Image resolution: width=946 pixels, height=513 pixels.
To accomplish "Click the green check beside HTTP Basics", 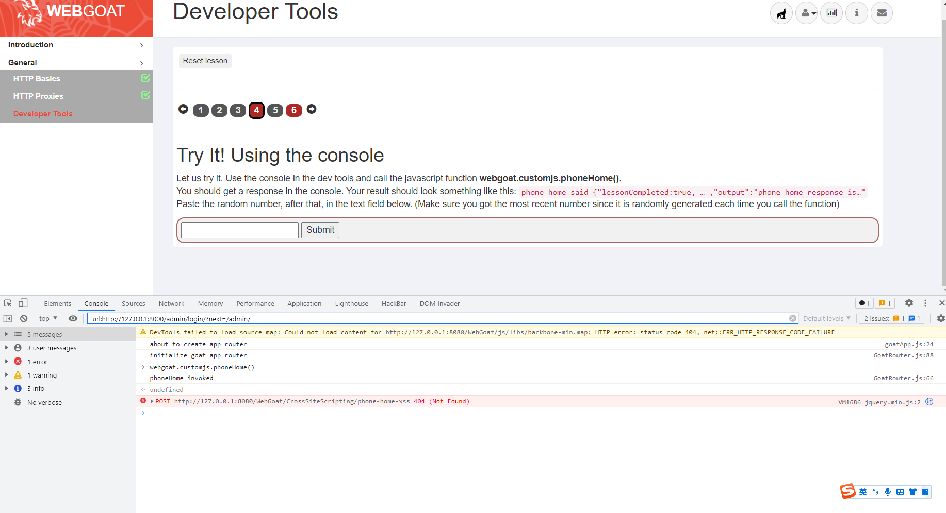I will 145,78.
